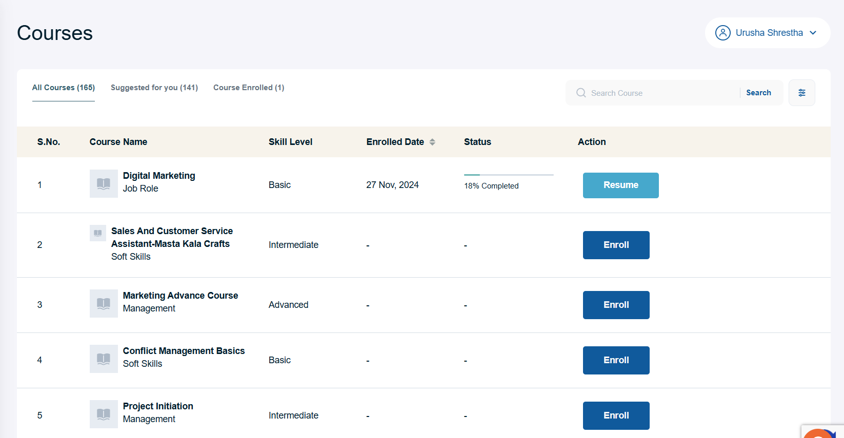844x438 pixels.
Task: Enroll in Marketing Advance Course
Action: (616, 305)
